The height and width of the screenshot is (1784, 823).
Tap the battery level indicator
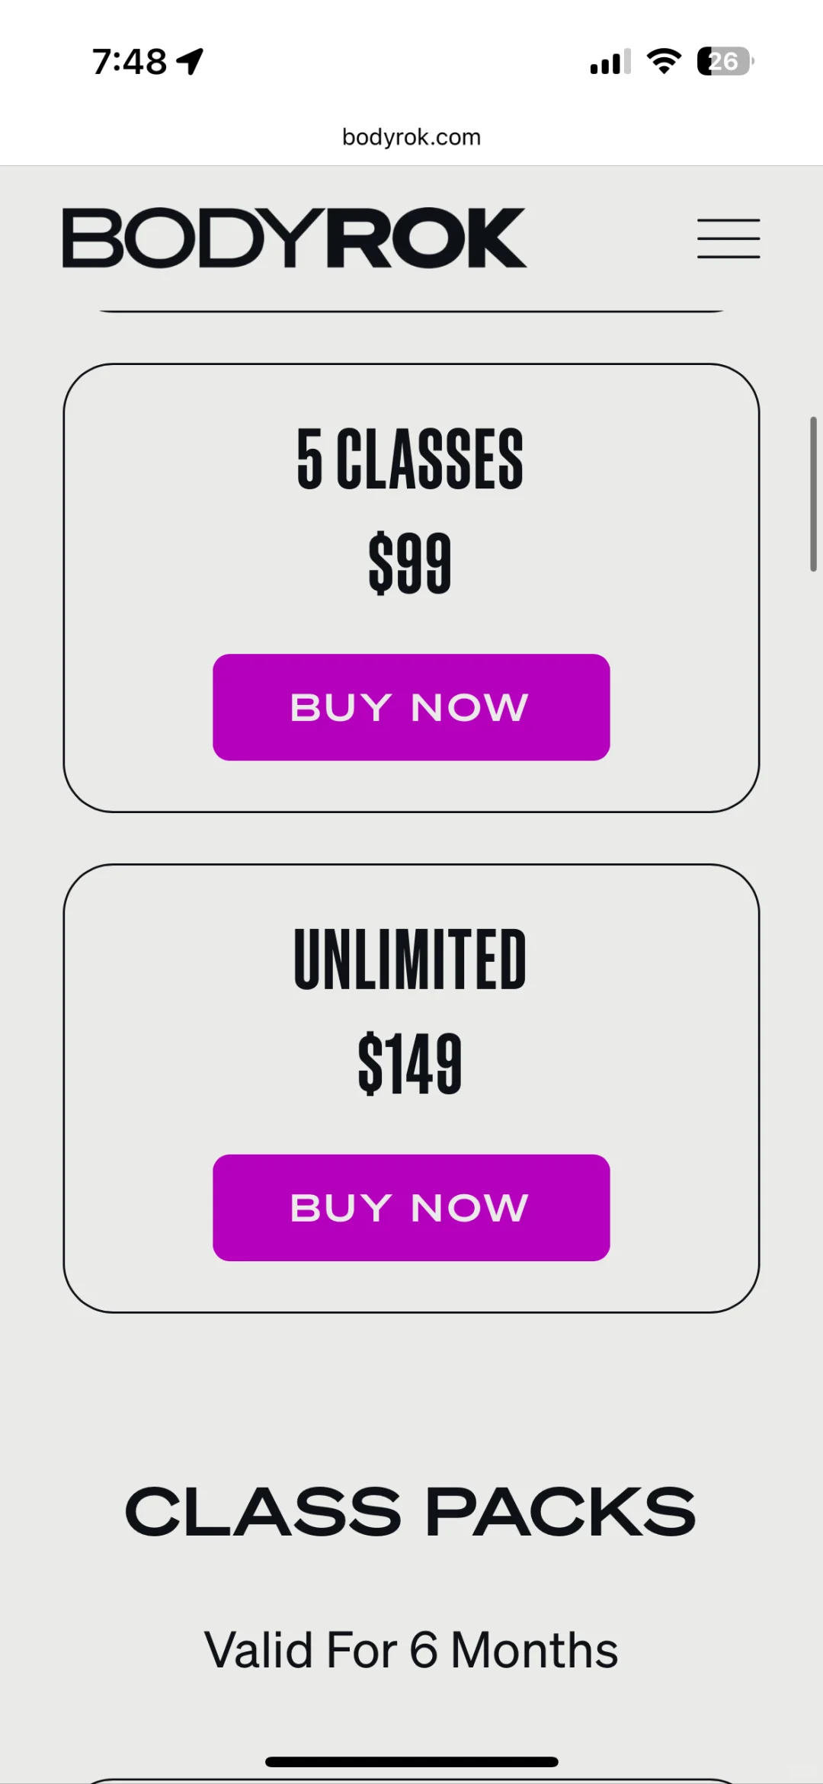click(724, 61)
